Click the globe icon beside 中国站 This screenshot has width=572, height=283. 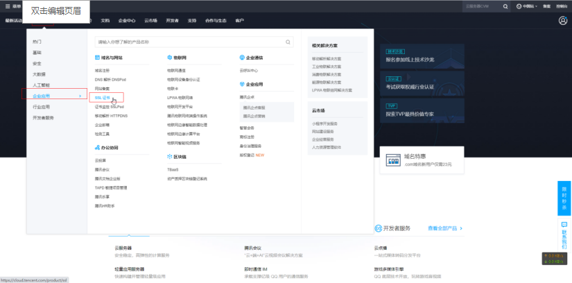pos(519,6)
